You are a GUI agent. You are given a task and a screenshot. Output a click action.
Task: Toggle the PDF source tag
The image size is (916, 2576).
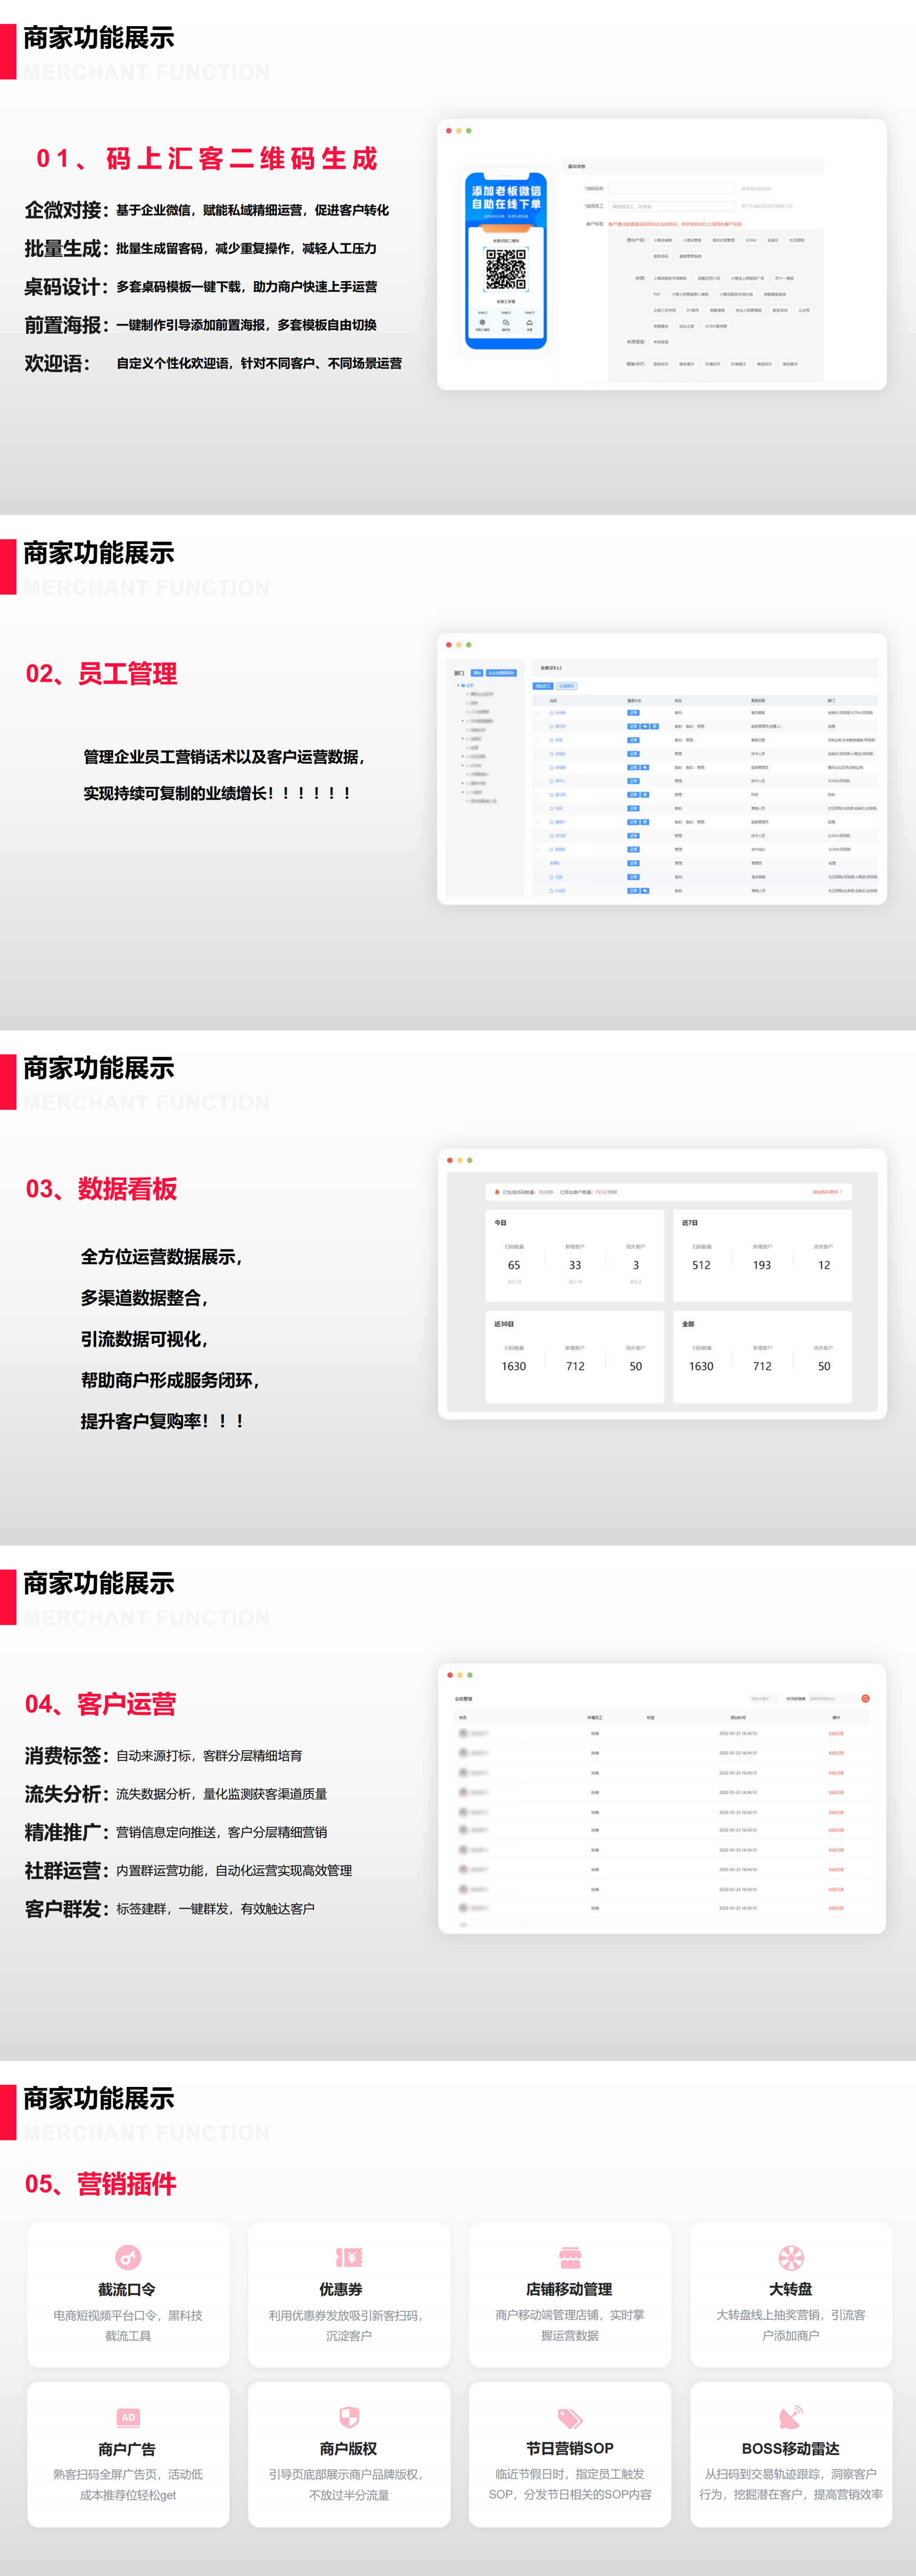[657, 295]
